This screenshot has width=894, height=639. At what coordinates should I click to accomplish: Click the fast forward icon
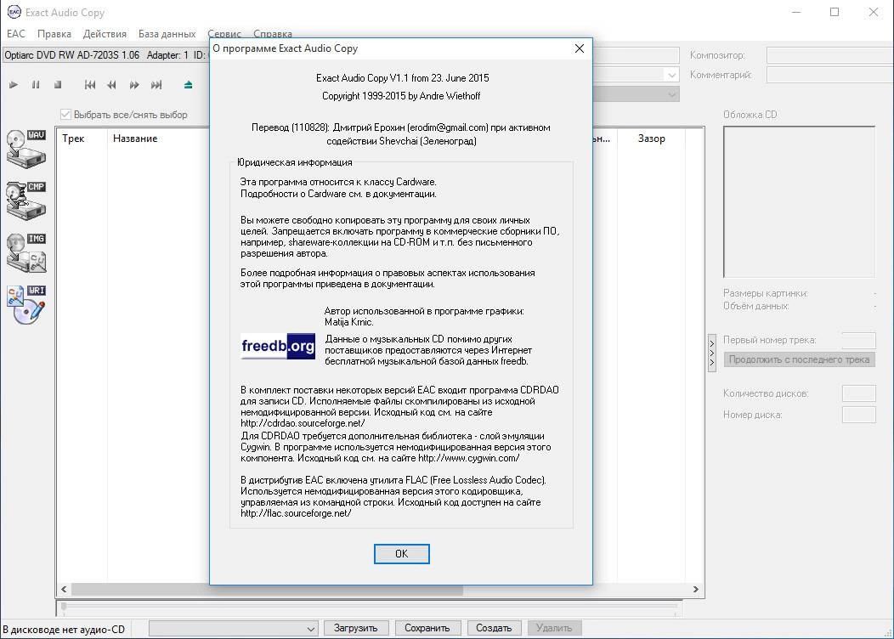tap(134, 85)
